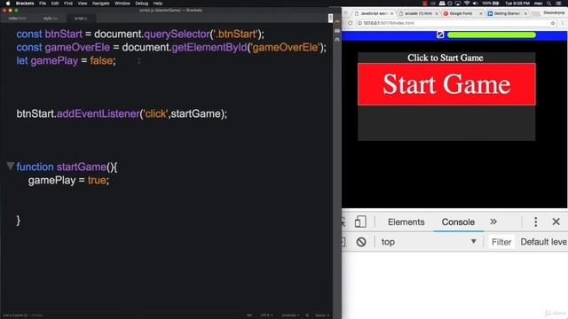This screenshot has width=568, height=319.
Task: Open the Window menu
Action: point(122,4)
